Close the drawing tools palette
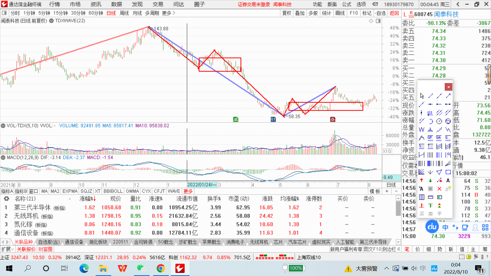 [x=448, y=87]
